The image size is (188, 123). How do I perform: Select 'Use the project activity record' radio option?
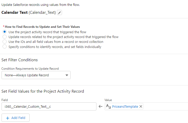[5, 32]
